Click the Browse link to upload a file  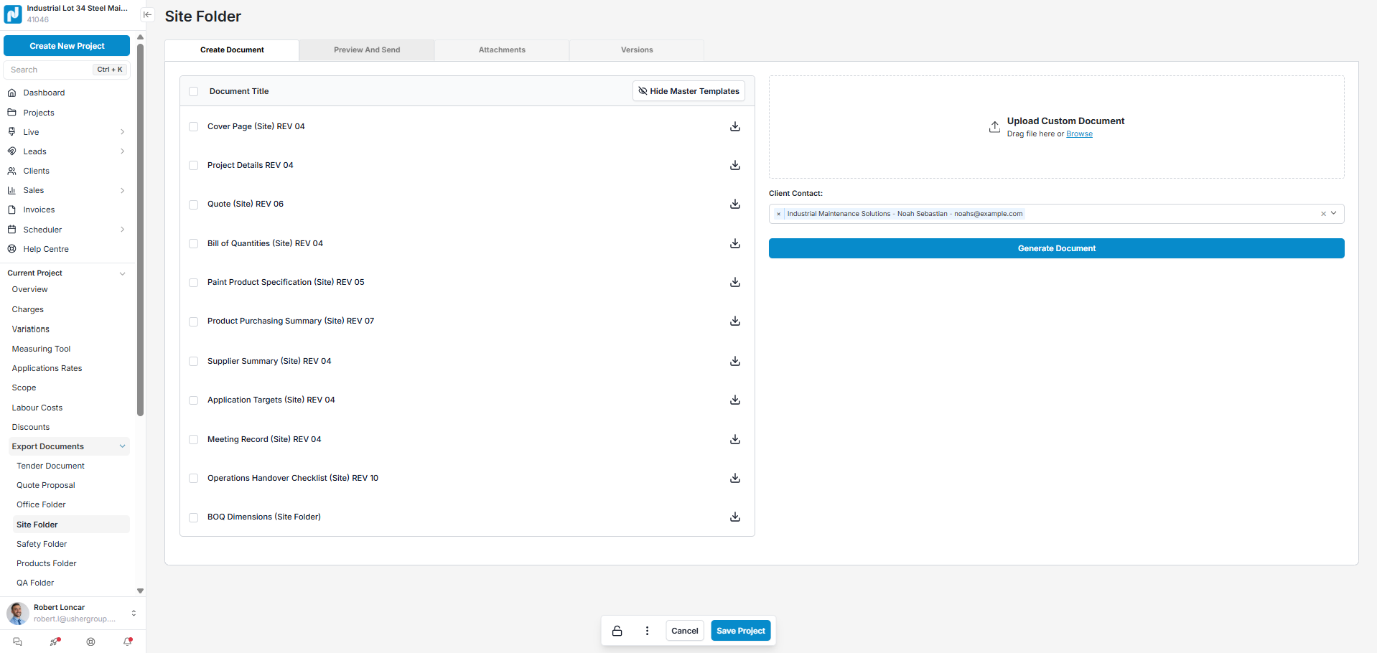point(1079,134)
